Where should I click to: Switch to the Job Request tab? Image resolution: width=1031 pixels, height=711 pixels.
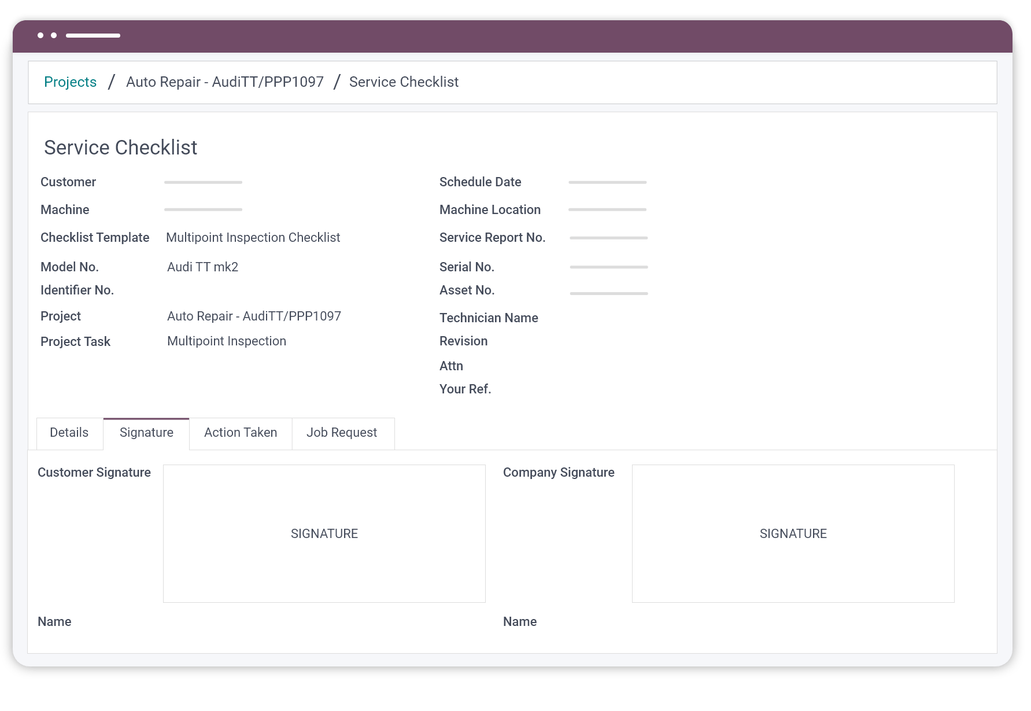342,433
